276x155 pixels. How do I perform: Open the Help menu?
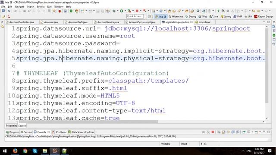point(69,7)
